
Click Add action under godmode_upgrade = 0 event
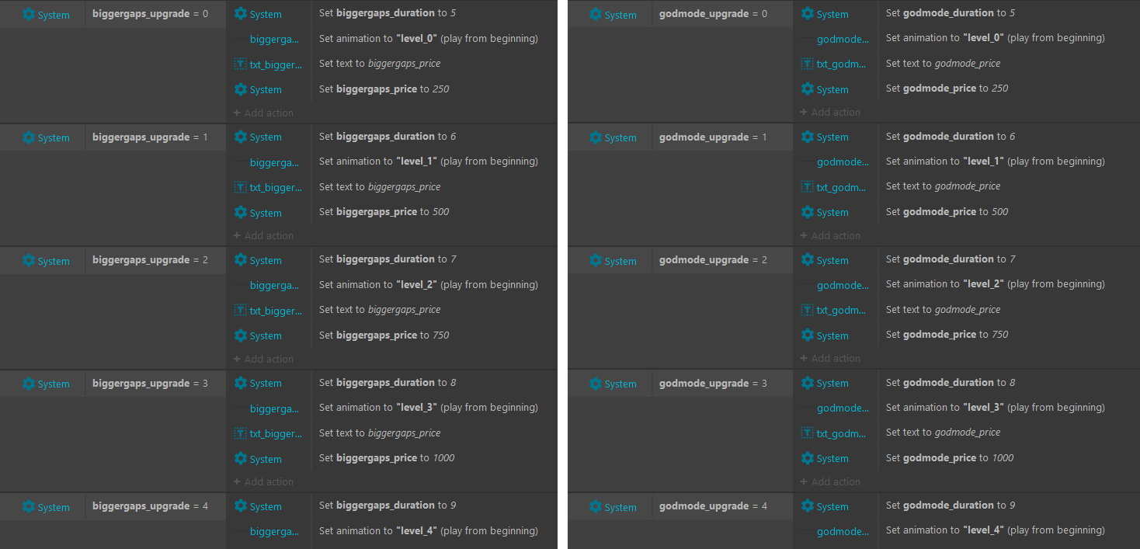830,113
